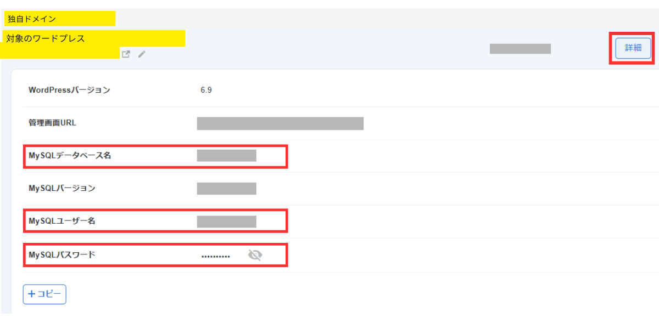Select the MySQL user name value

point(226,222)
